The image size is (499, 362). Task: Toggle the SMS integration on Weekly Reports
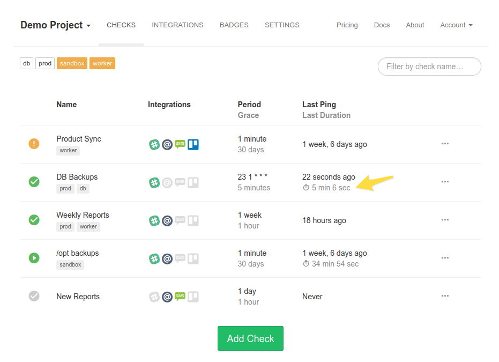180,220
